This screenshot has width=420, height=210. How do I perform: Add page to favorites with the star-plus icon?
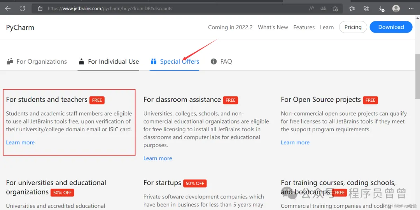pos(335,9)
